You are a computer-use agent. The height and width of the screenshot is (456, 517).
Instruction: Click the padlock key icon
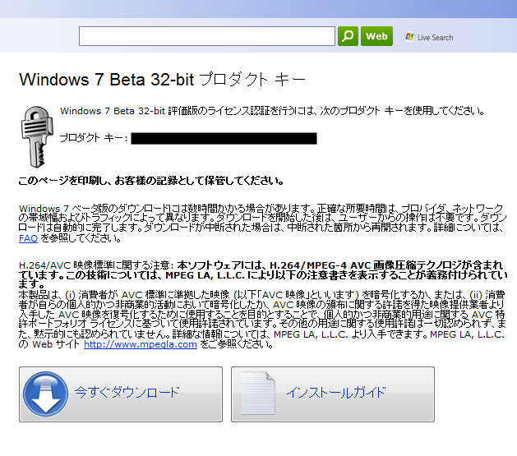pos(37,136)
